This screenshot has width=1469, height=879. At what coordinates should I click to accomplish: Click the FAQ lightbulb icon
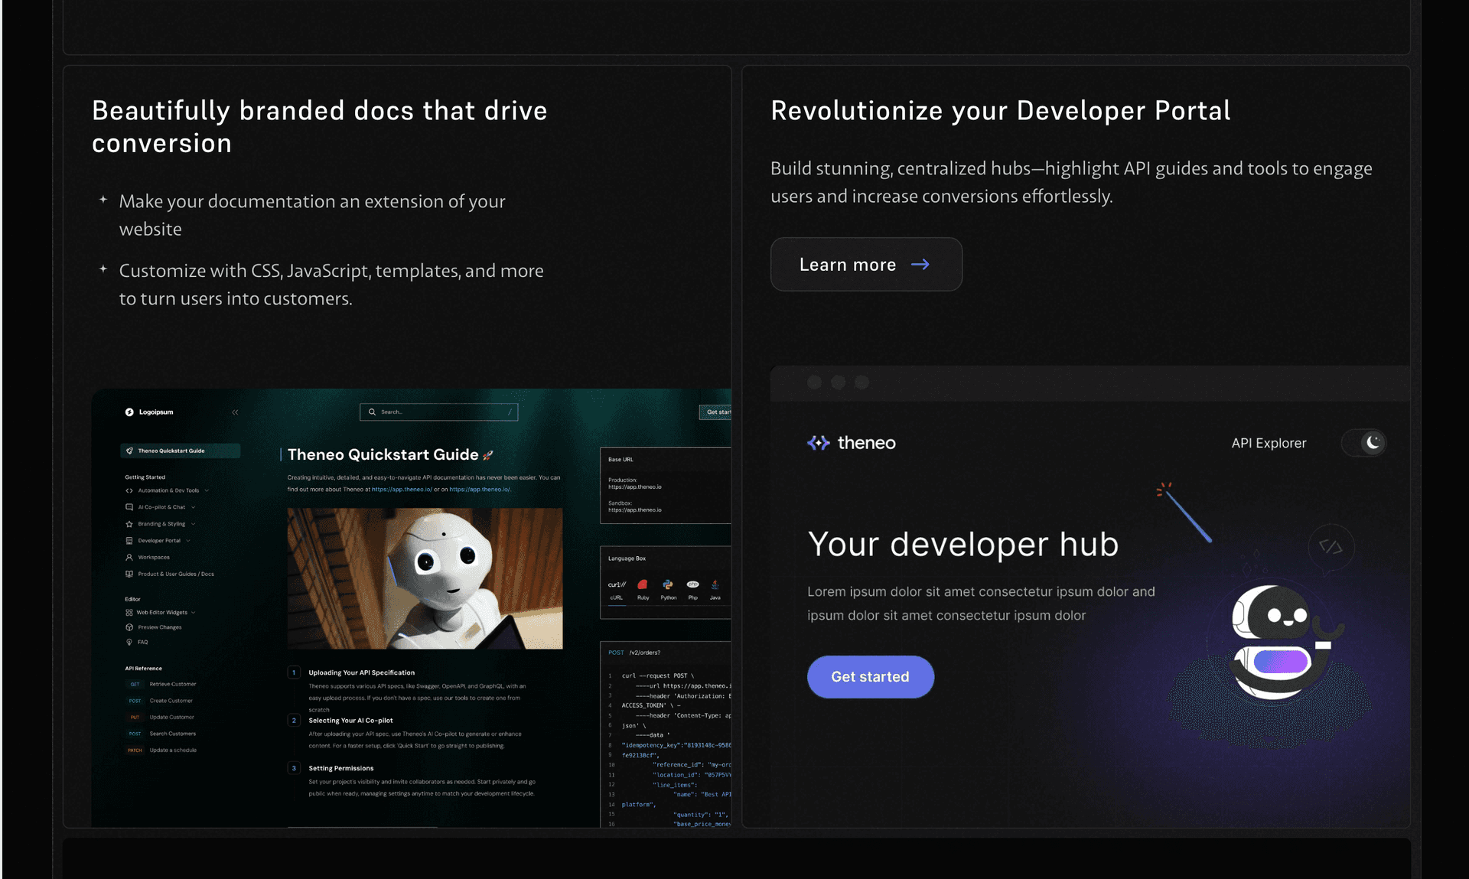[x=129, y=642]
